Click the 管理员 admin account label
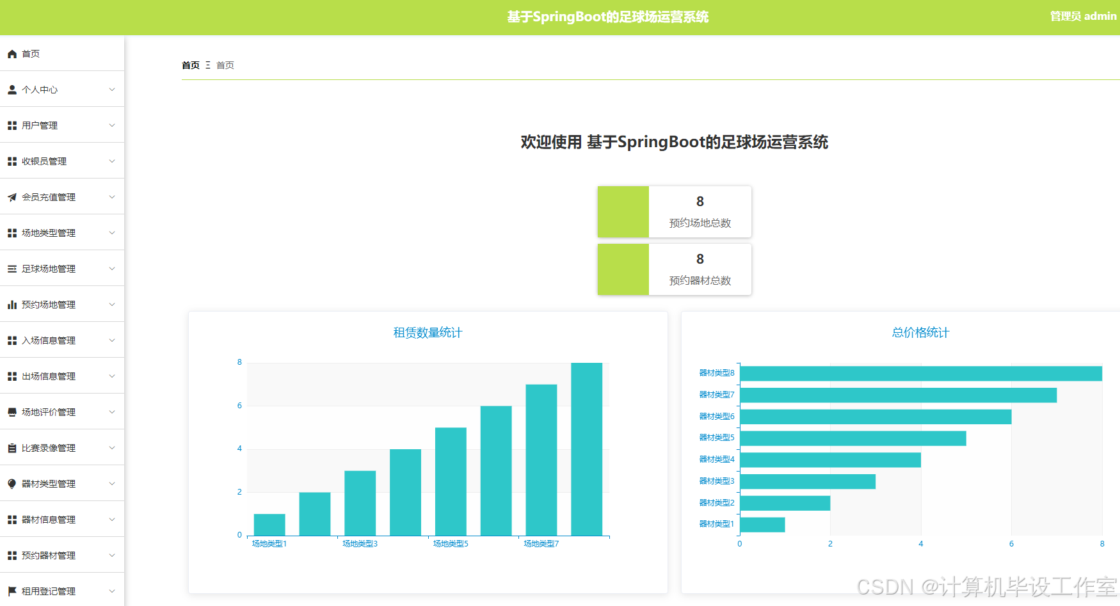1120x606 pixels. pyautogui.click(x=1083, y=17)
